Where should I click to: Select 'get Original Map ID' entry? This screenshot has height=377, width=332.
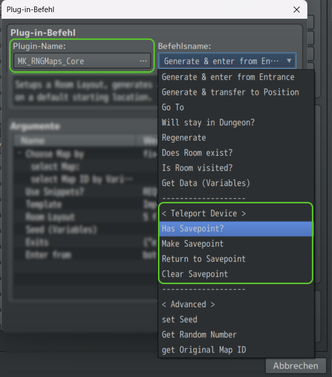pyautogui.click(x=236, y=350)
